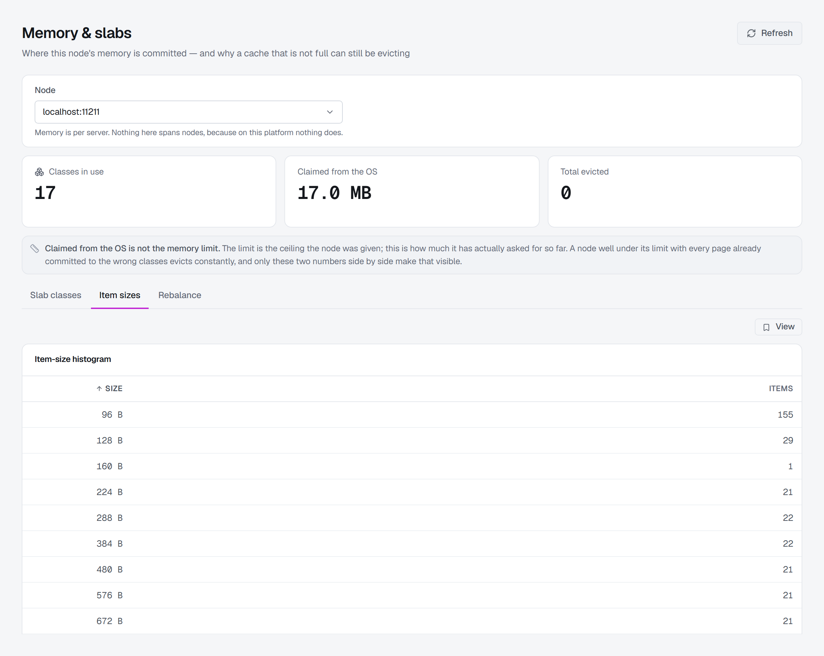The image size is (824, 656).
Task: Click the 17.0 MB claimed value
Action: coord(334,193)
